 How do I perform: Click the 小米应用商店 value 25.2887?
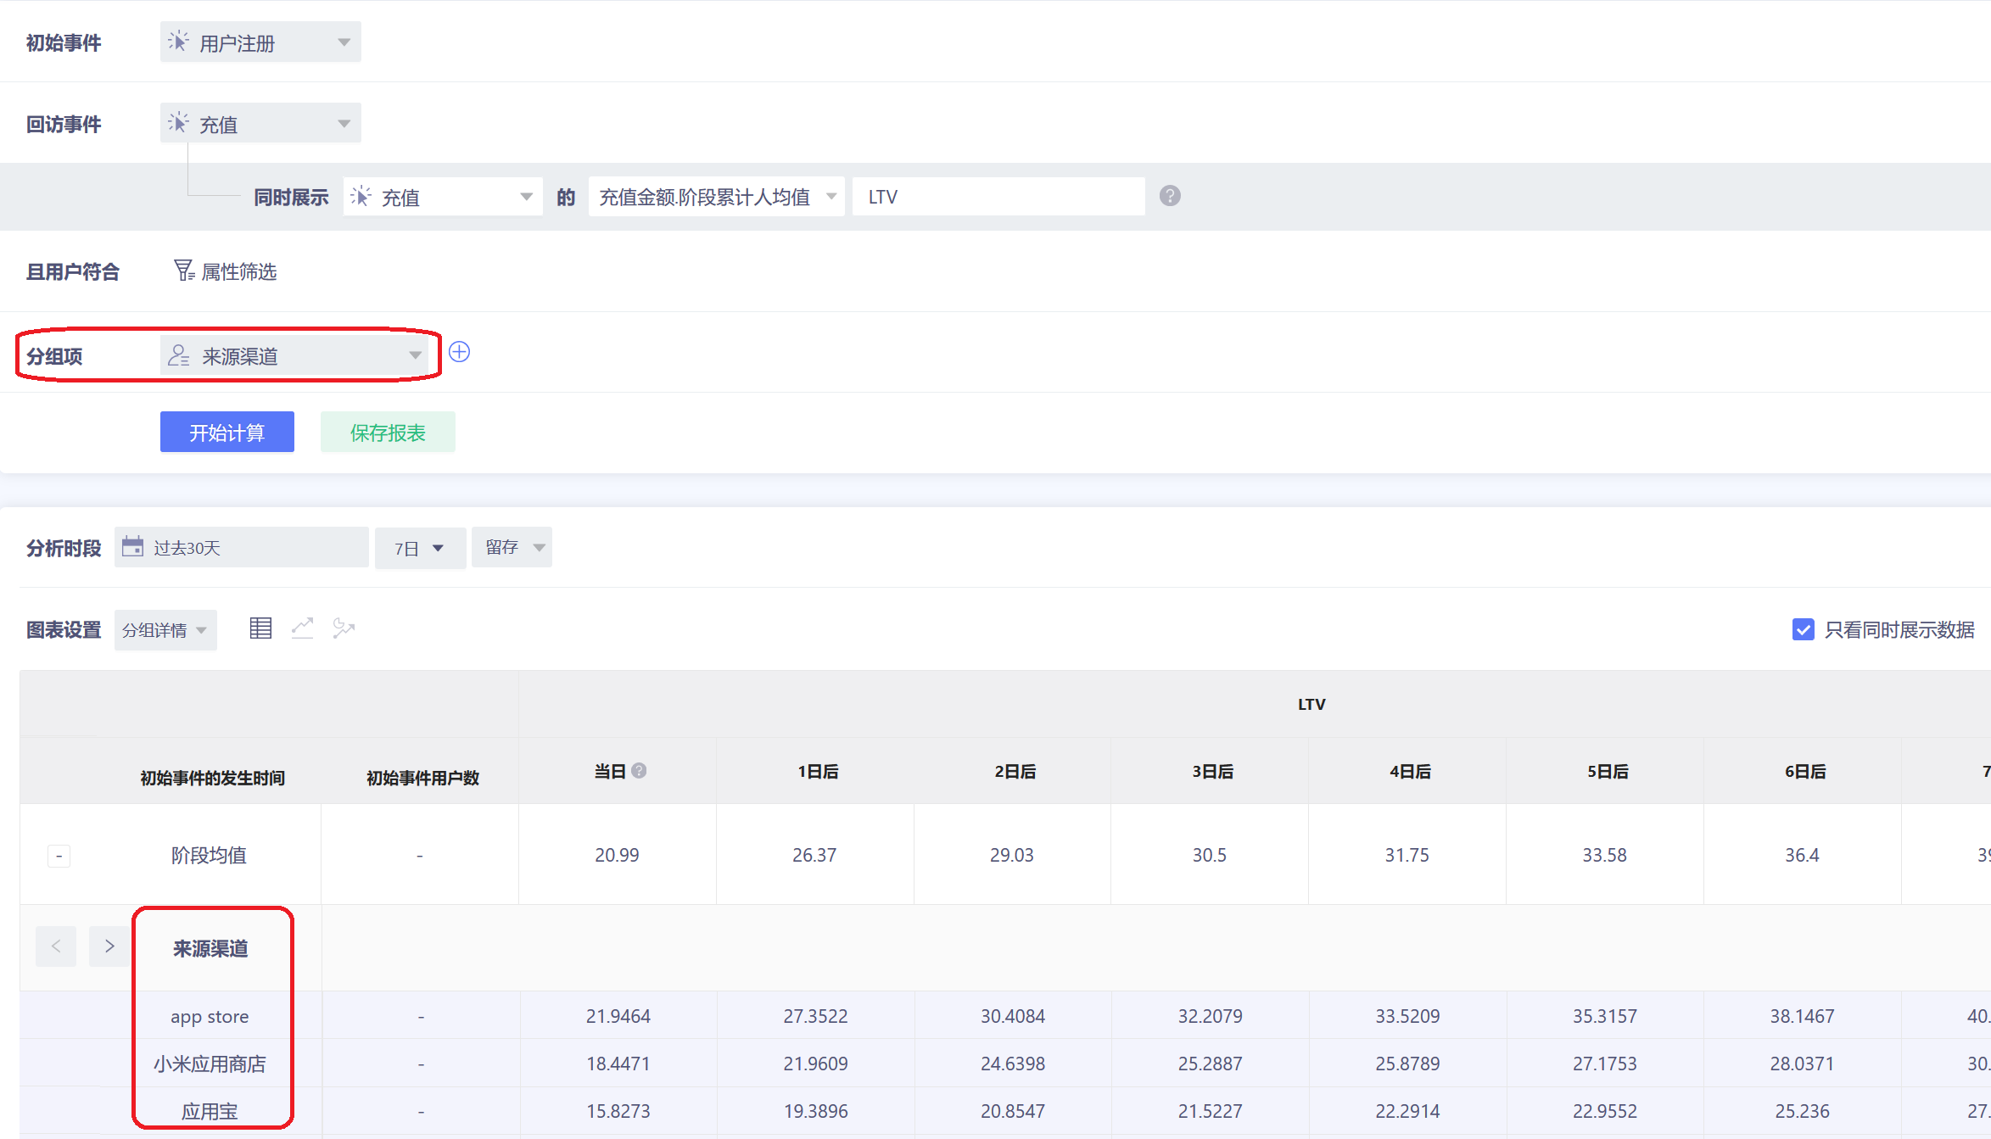click(x=1211, y=1064)
